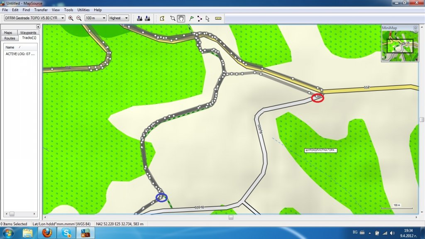Toggle the Hand pan tool
425x239 pixels.
click(181, 18)
